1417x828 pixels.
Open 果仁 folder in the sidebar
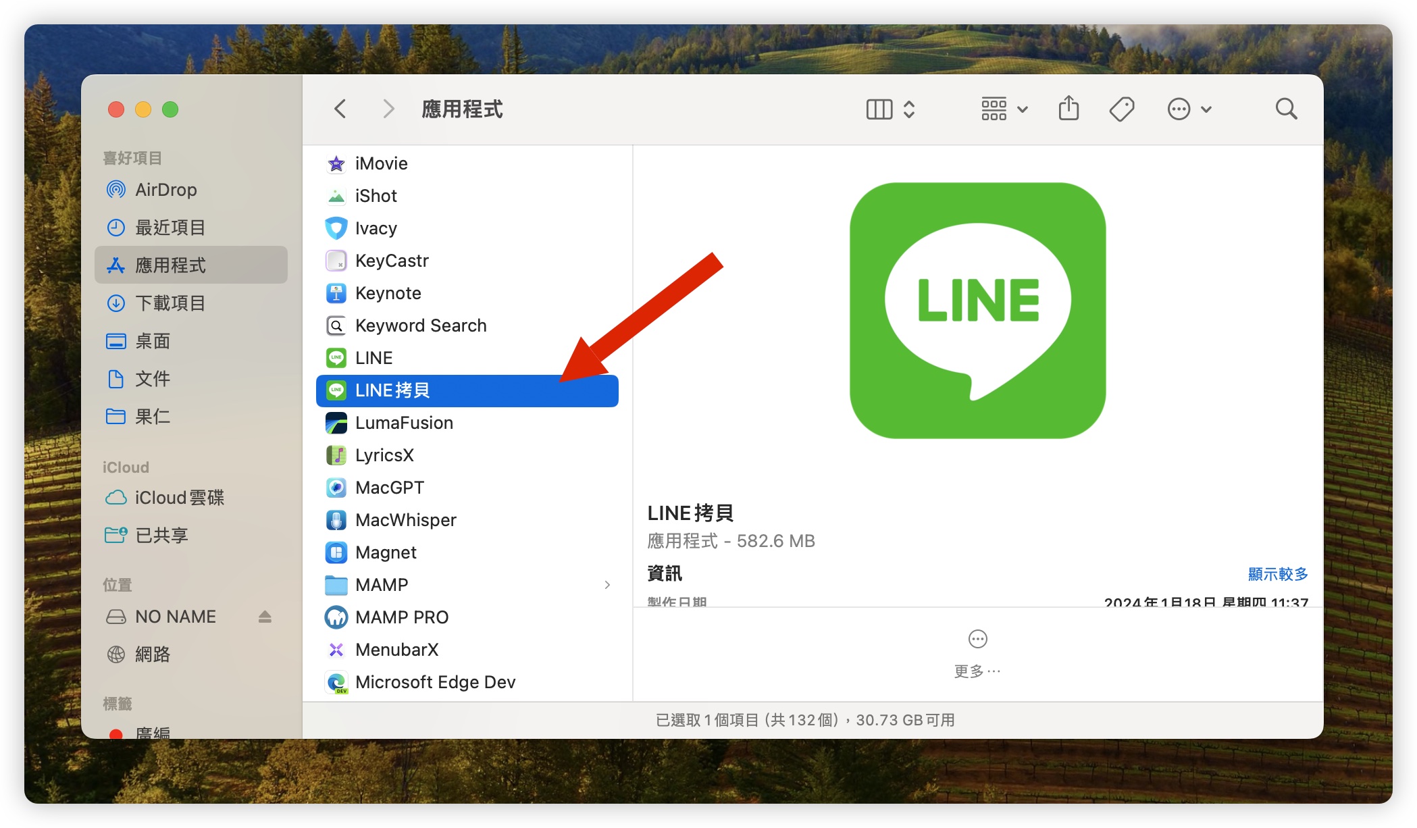[x=191, y=417]
